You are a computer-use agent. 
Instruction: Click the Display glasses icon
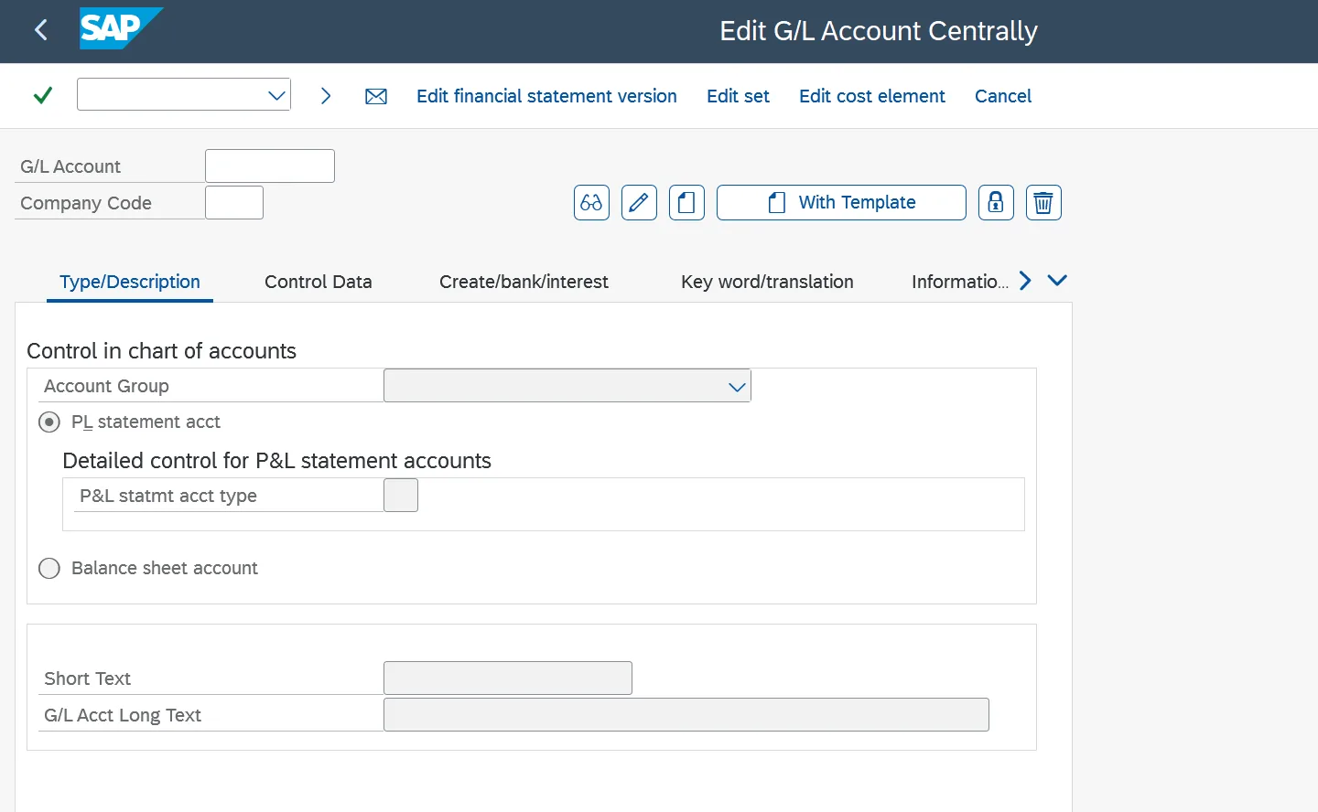coord(591,202)
